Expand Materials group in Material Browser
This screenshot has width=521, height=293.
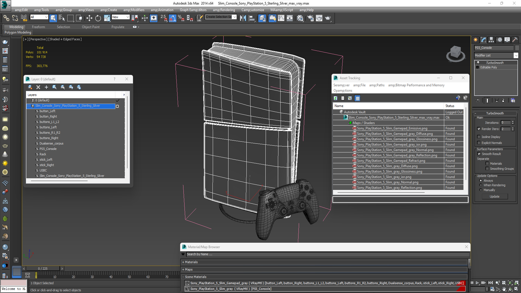(183, 262)
